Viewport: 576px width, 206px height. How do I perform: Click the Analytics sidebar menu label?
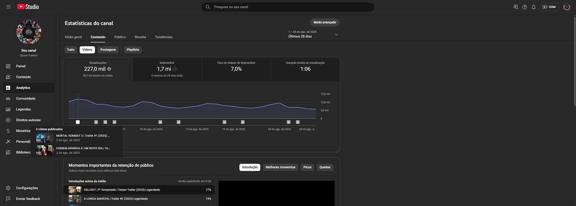(23, 88)
